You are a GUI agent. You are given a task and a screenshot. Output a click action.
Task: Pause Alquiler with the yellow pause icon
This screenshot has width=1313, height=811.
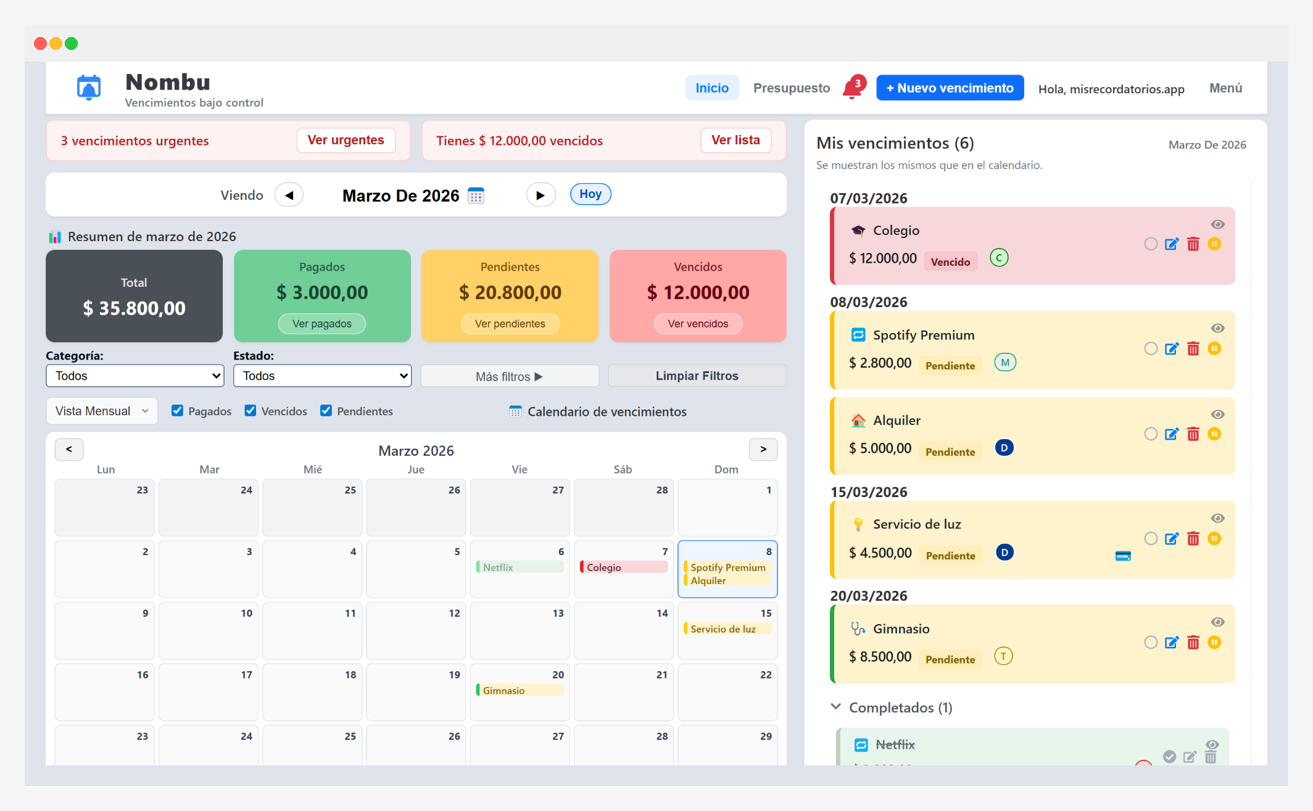point(1214,434)
